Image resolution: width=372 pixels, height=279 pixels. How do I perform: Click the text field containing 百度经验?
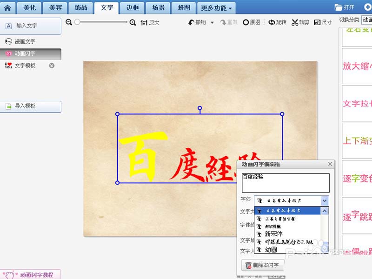(x=286, y=183)
